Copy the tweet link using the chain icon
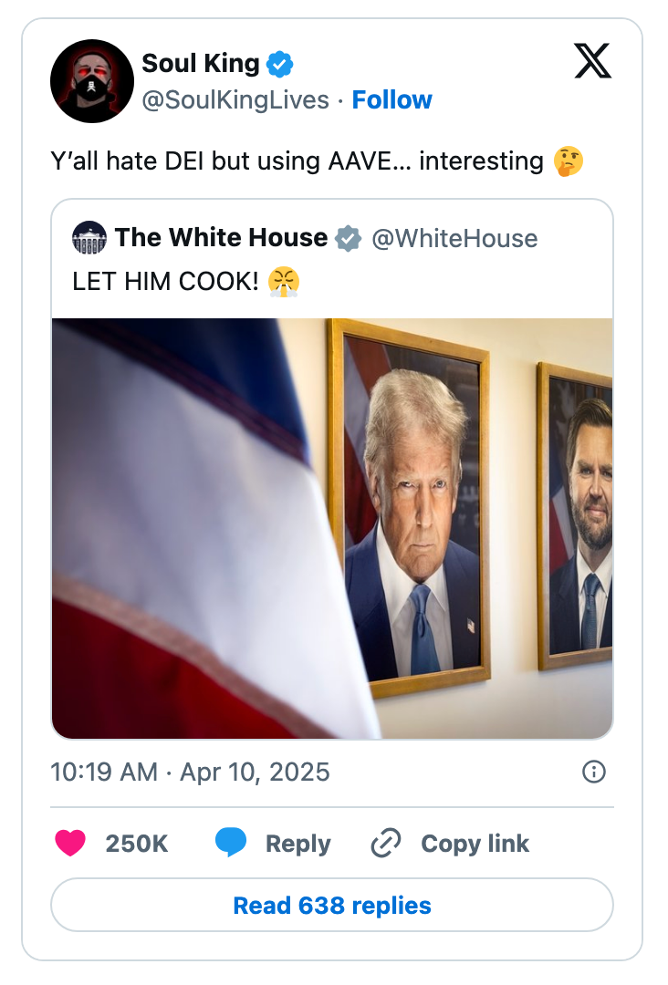Viewport: 668px width, 985px height. coord(385,844)
